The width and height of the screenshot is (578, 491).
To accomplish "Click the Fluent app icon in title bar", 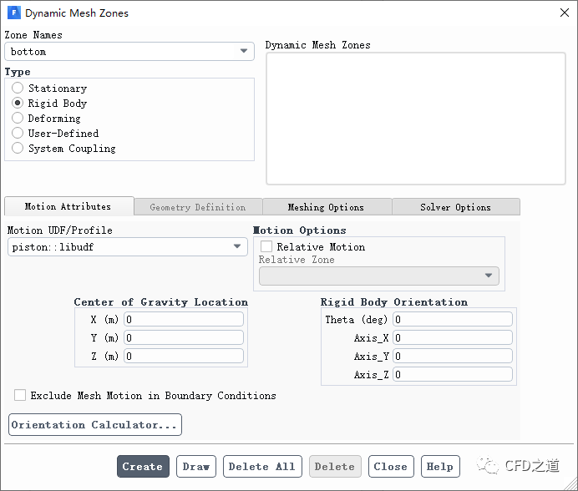I will (13, 13).
